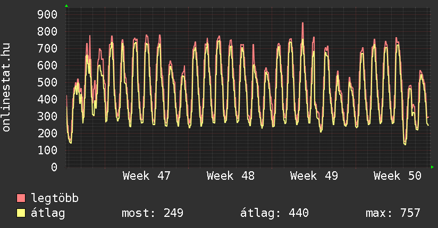The width and height of the screenshot is (438, 228).
Task: Click the green arrow atop the y-axis
Action: click(66, 6)
